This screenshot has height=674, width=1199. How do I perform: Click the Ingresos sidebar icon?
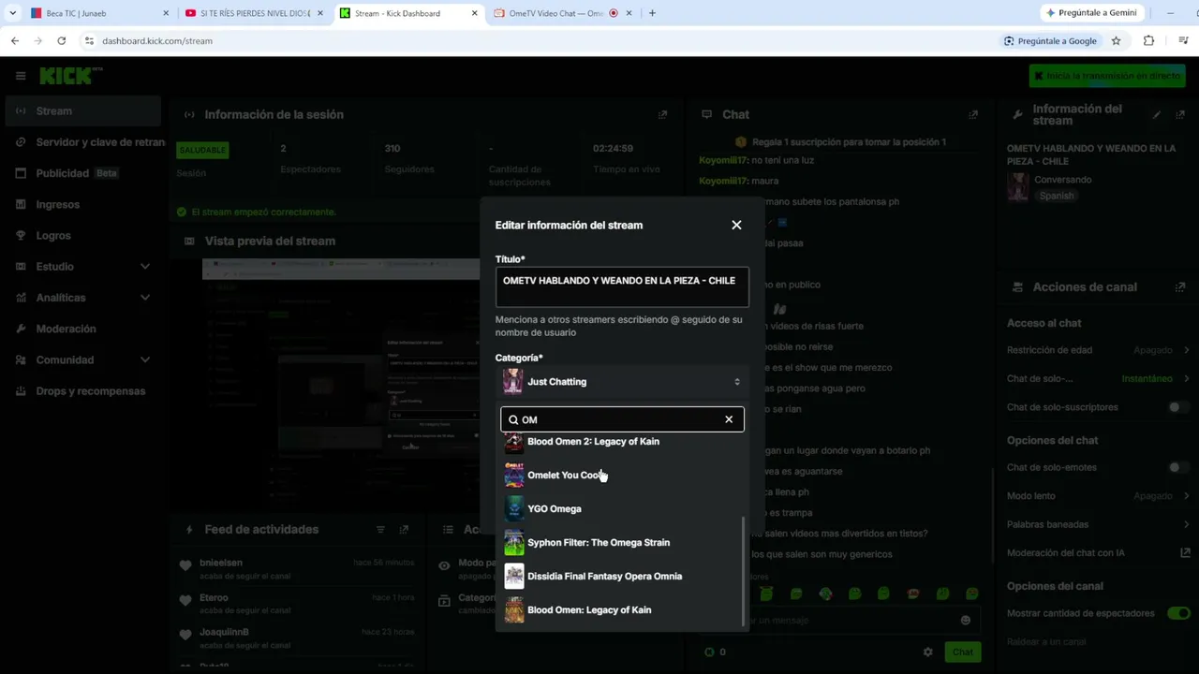[x=21, y=204]
